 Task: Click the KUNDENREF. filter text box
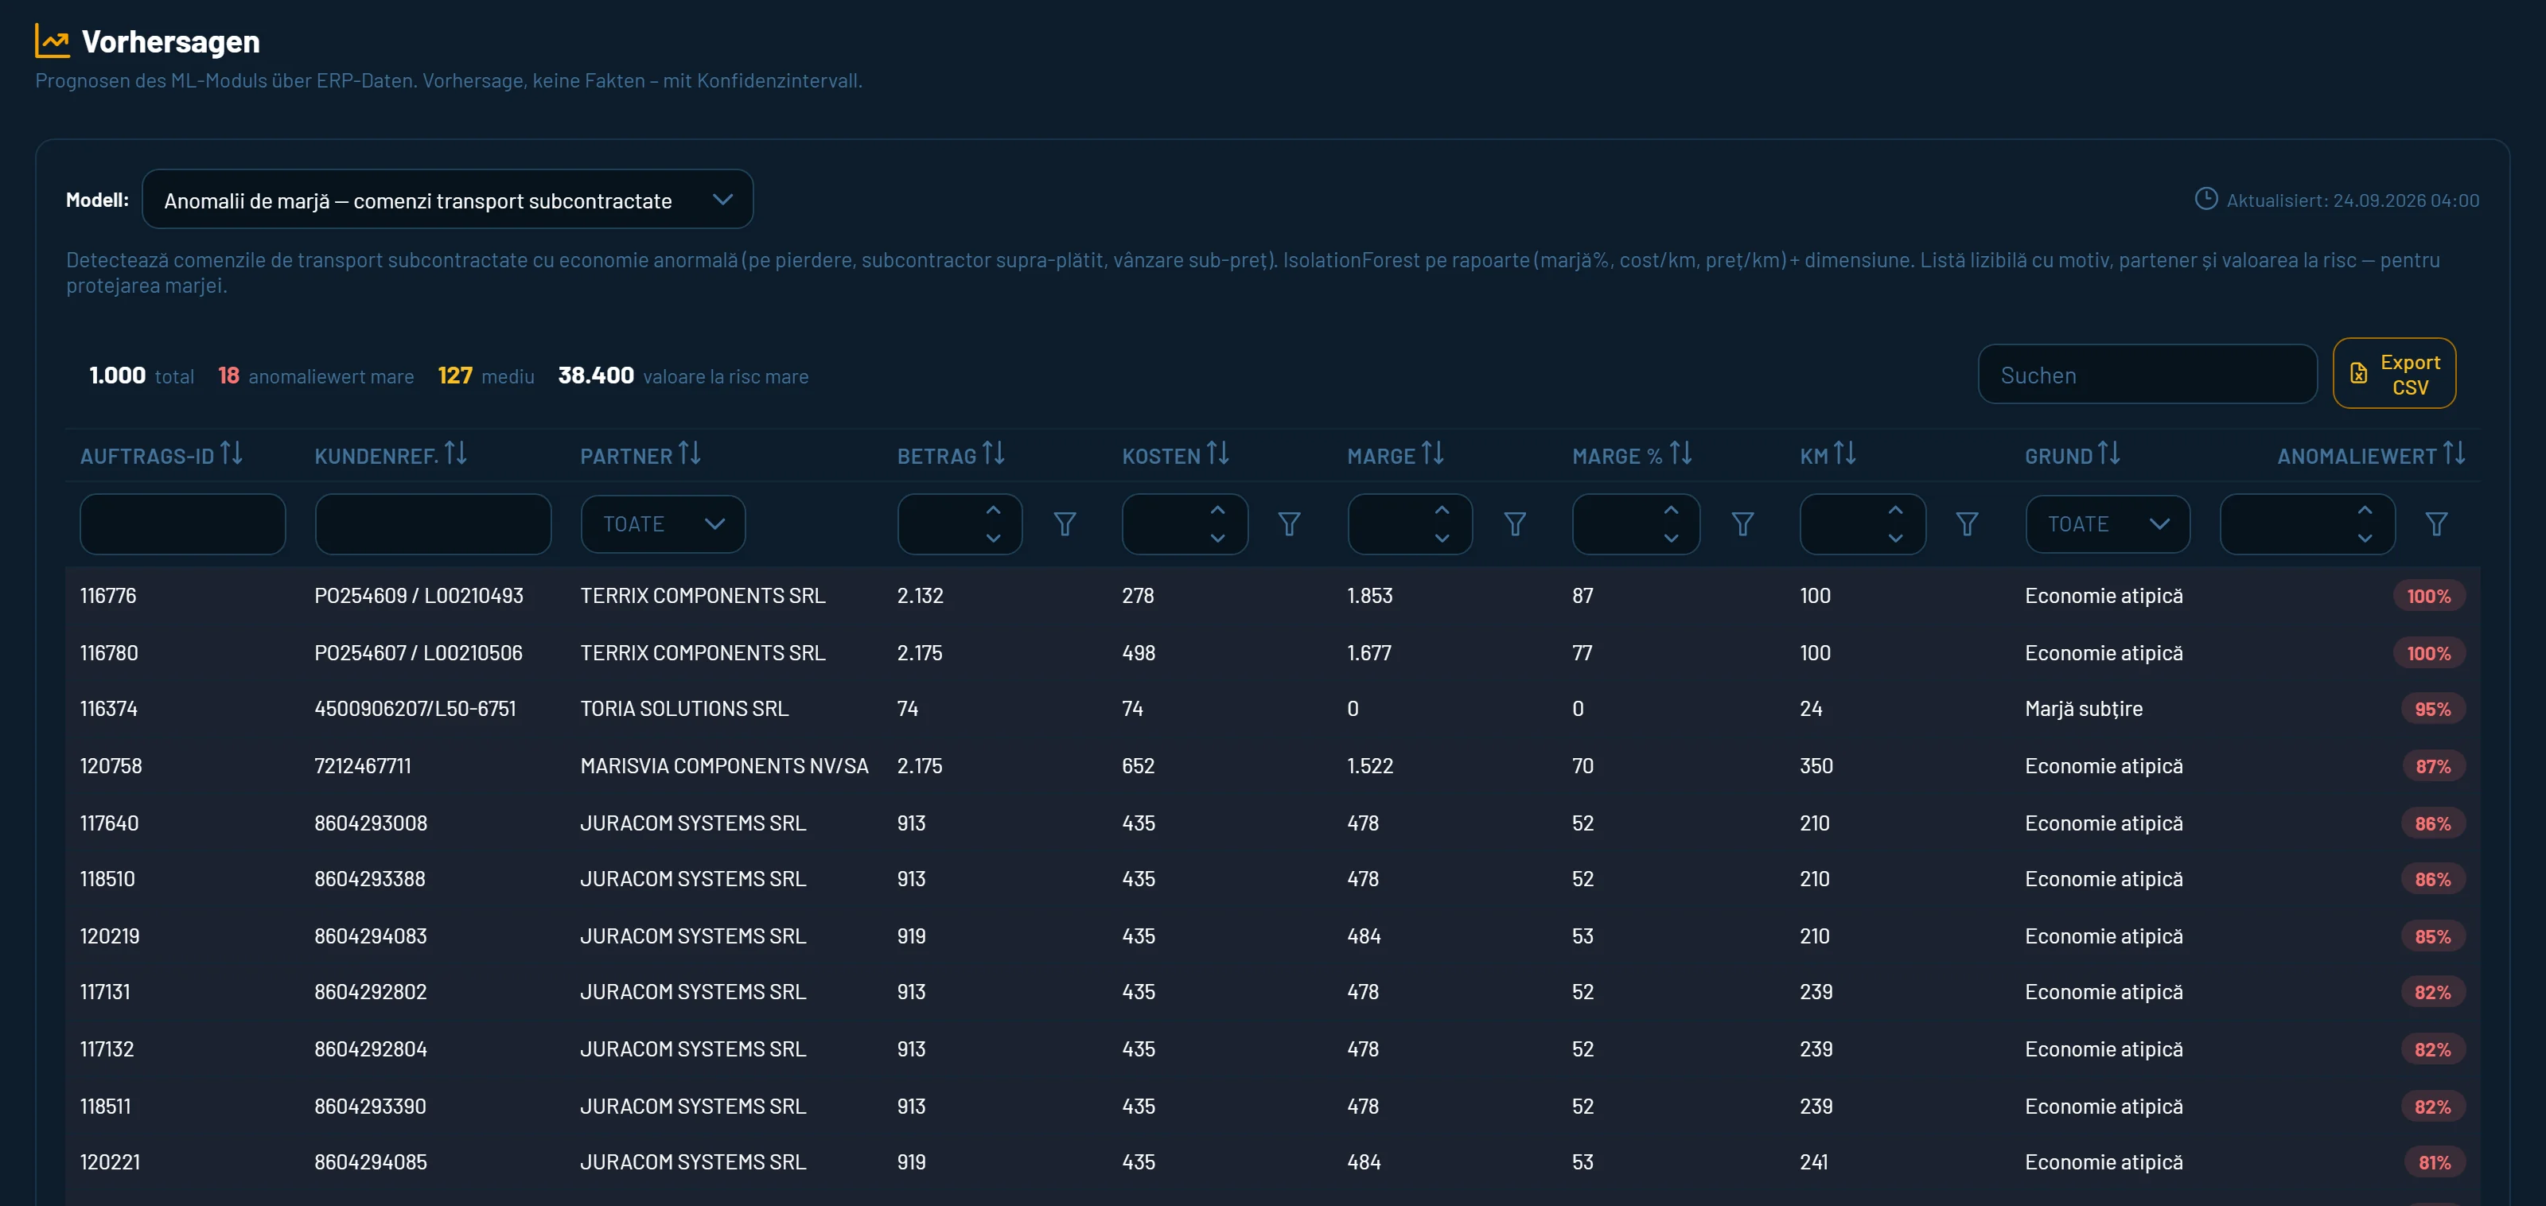pos(433,524)
